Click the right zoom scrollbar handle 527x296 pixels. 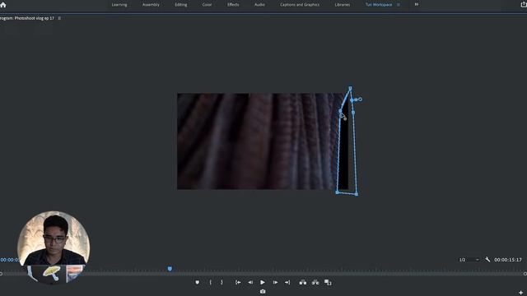point(525,274)
